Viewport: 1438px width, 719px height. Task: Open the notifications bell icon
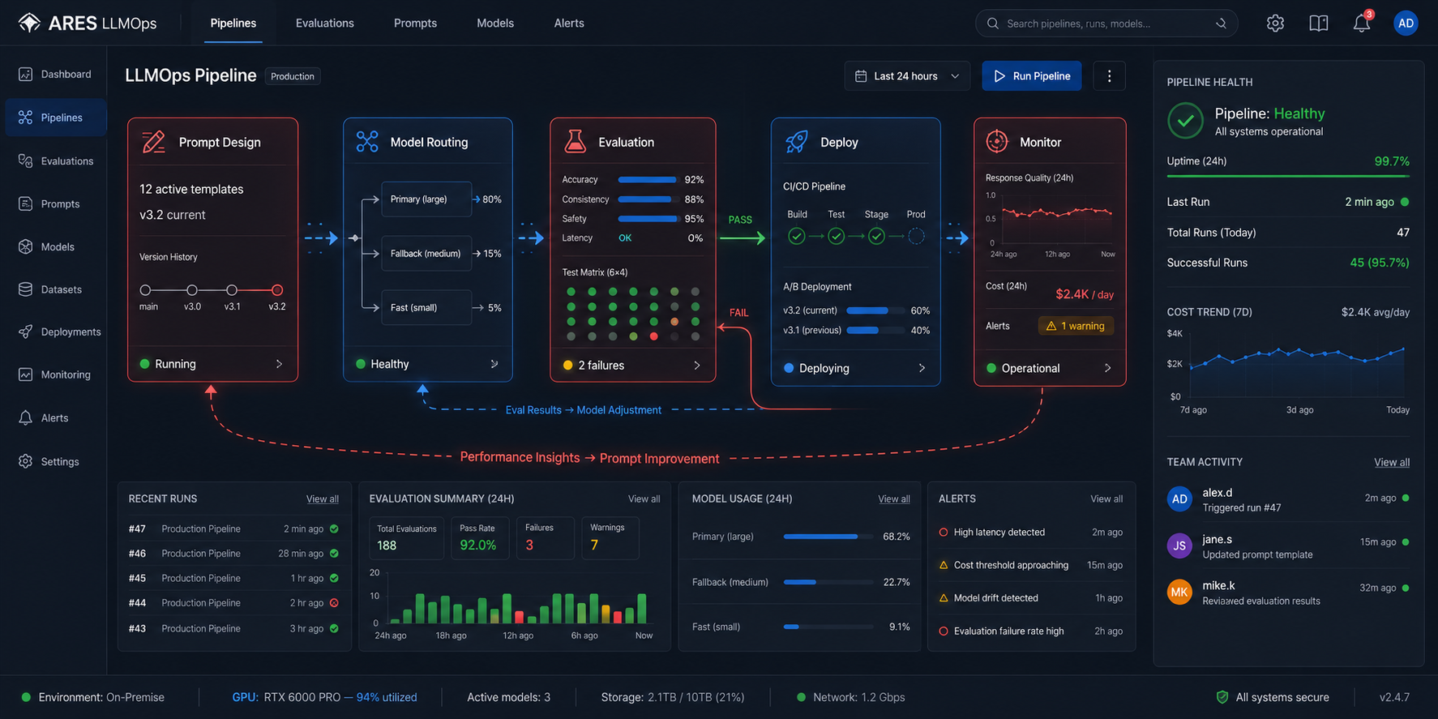point(1362,24)
